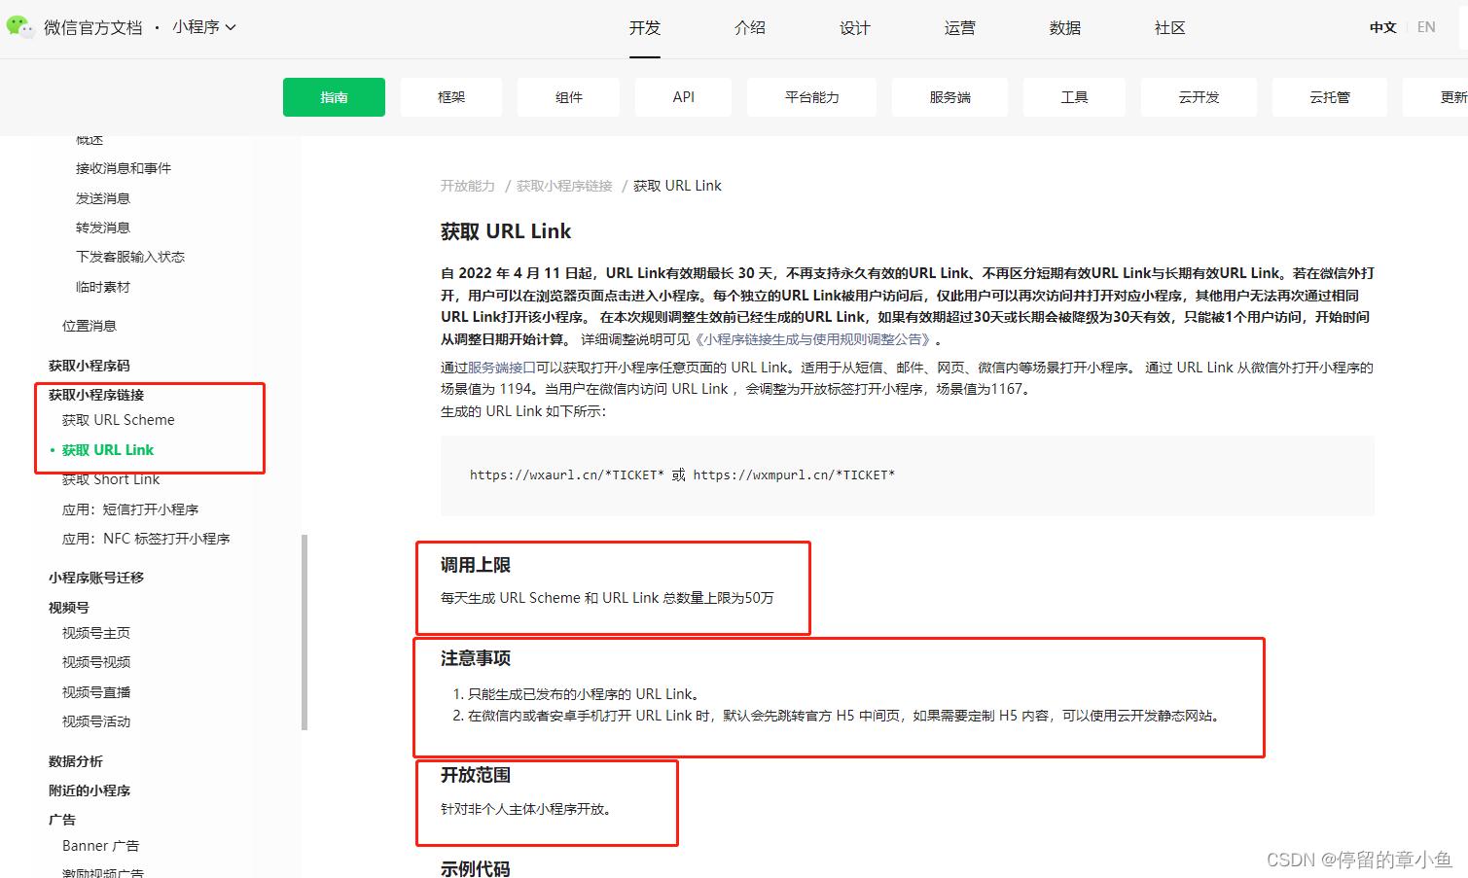Open Banner 广告 in sidebar

(x=101, y=846)
